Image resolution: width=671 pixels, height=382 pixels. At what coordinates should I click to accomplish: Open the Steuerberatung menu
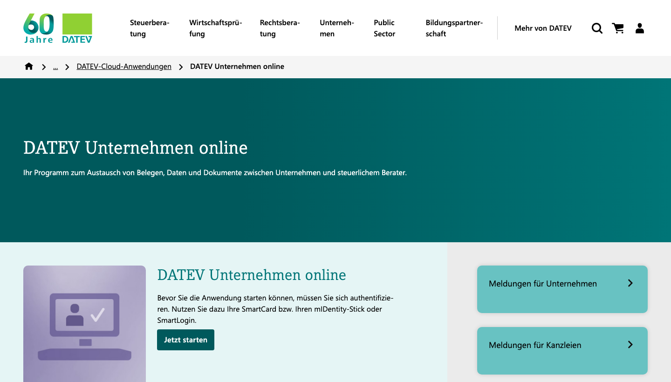150,28
